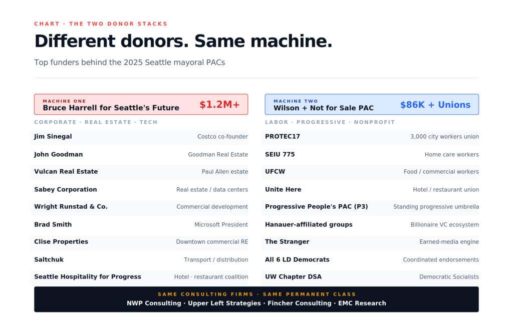
Task: Select Progressive People's PAC (P3) row
Action: click(x=370, y=207)
